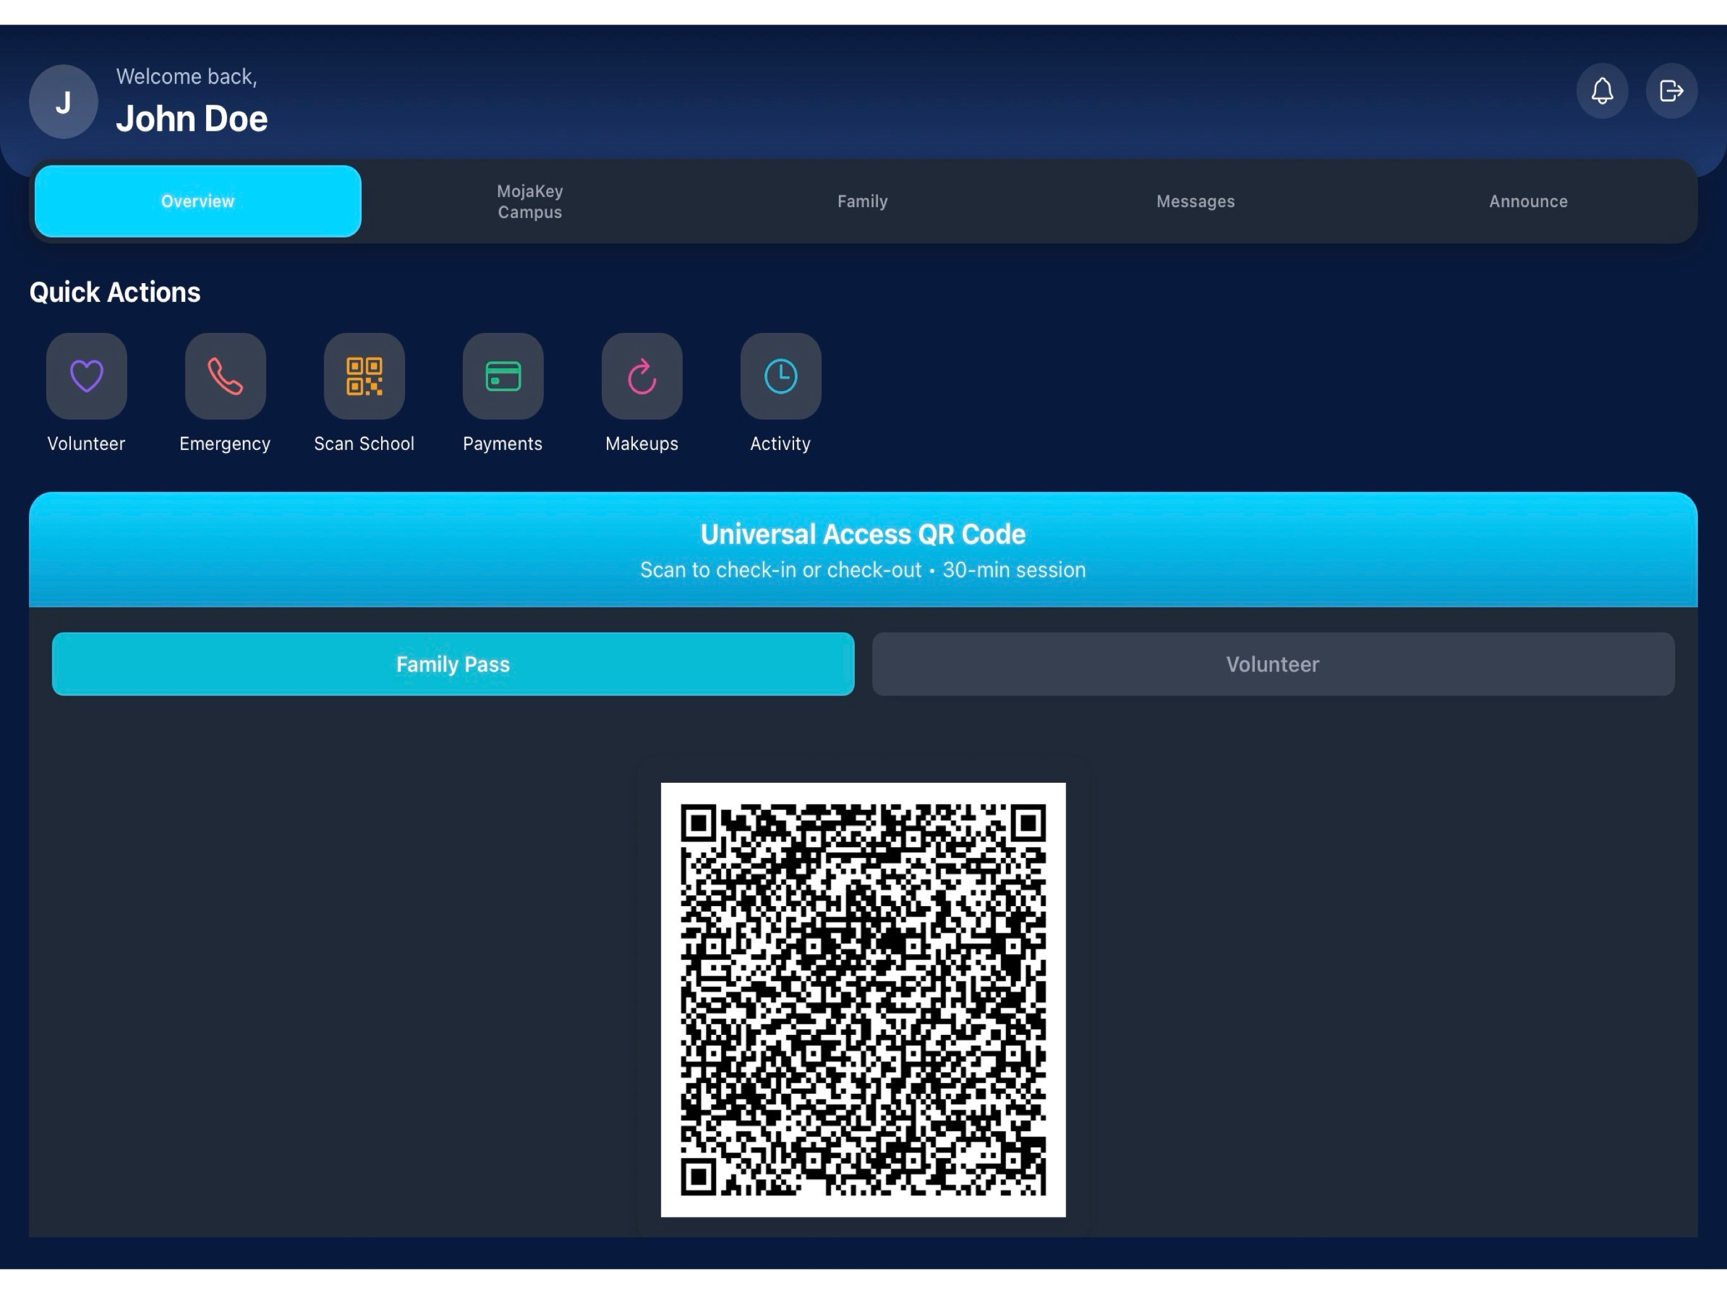Viewport: 1727px width, 1294px height.
Task: Open the J profile avatar
Action: [x=63, y=102]
